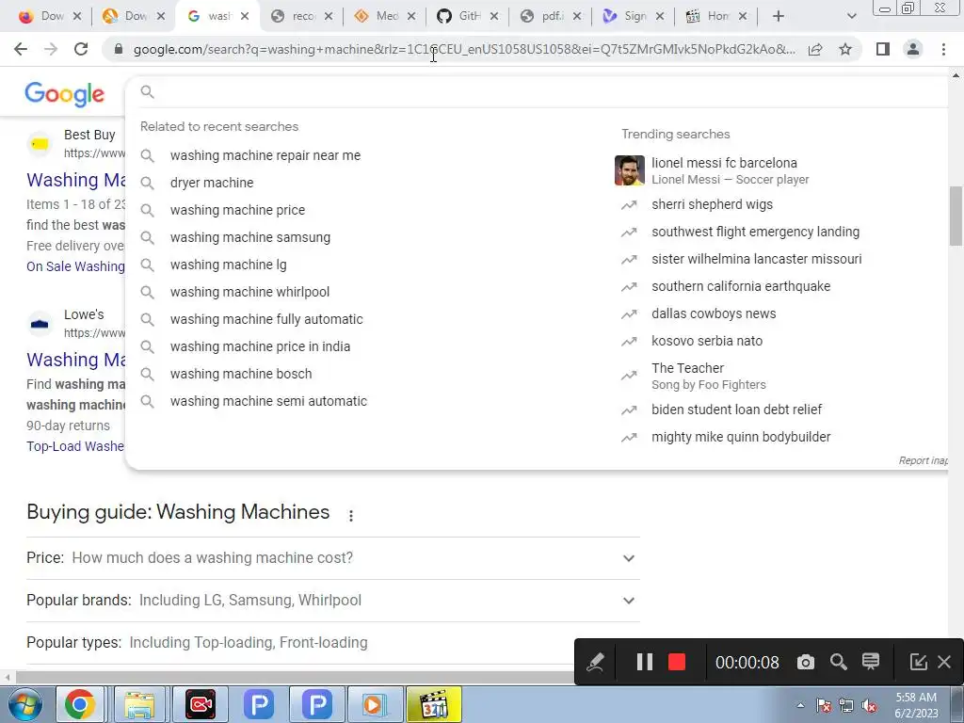The image size is (964, 723).
Task: Open trending search sherri shepherd wigs
Action: [x=712, y=204]
